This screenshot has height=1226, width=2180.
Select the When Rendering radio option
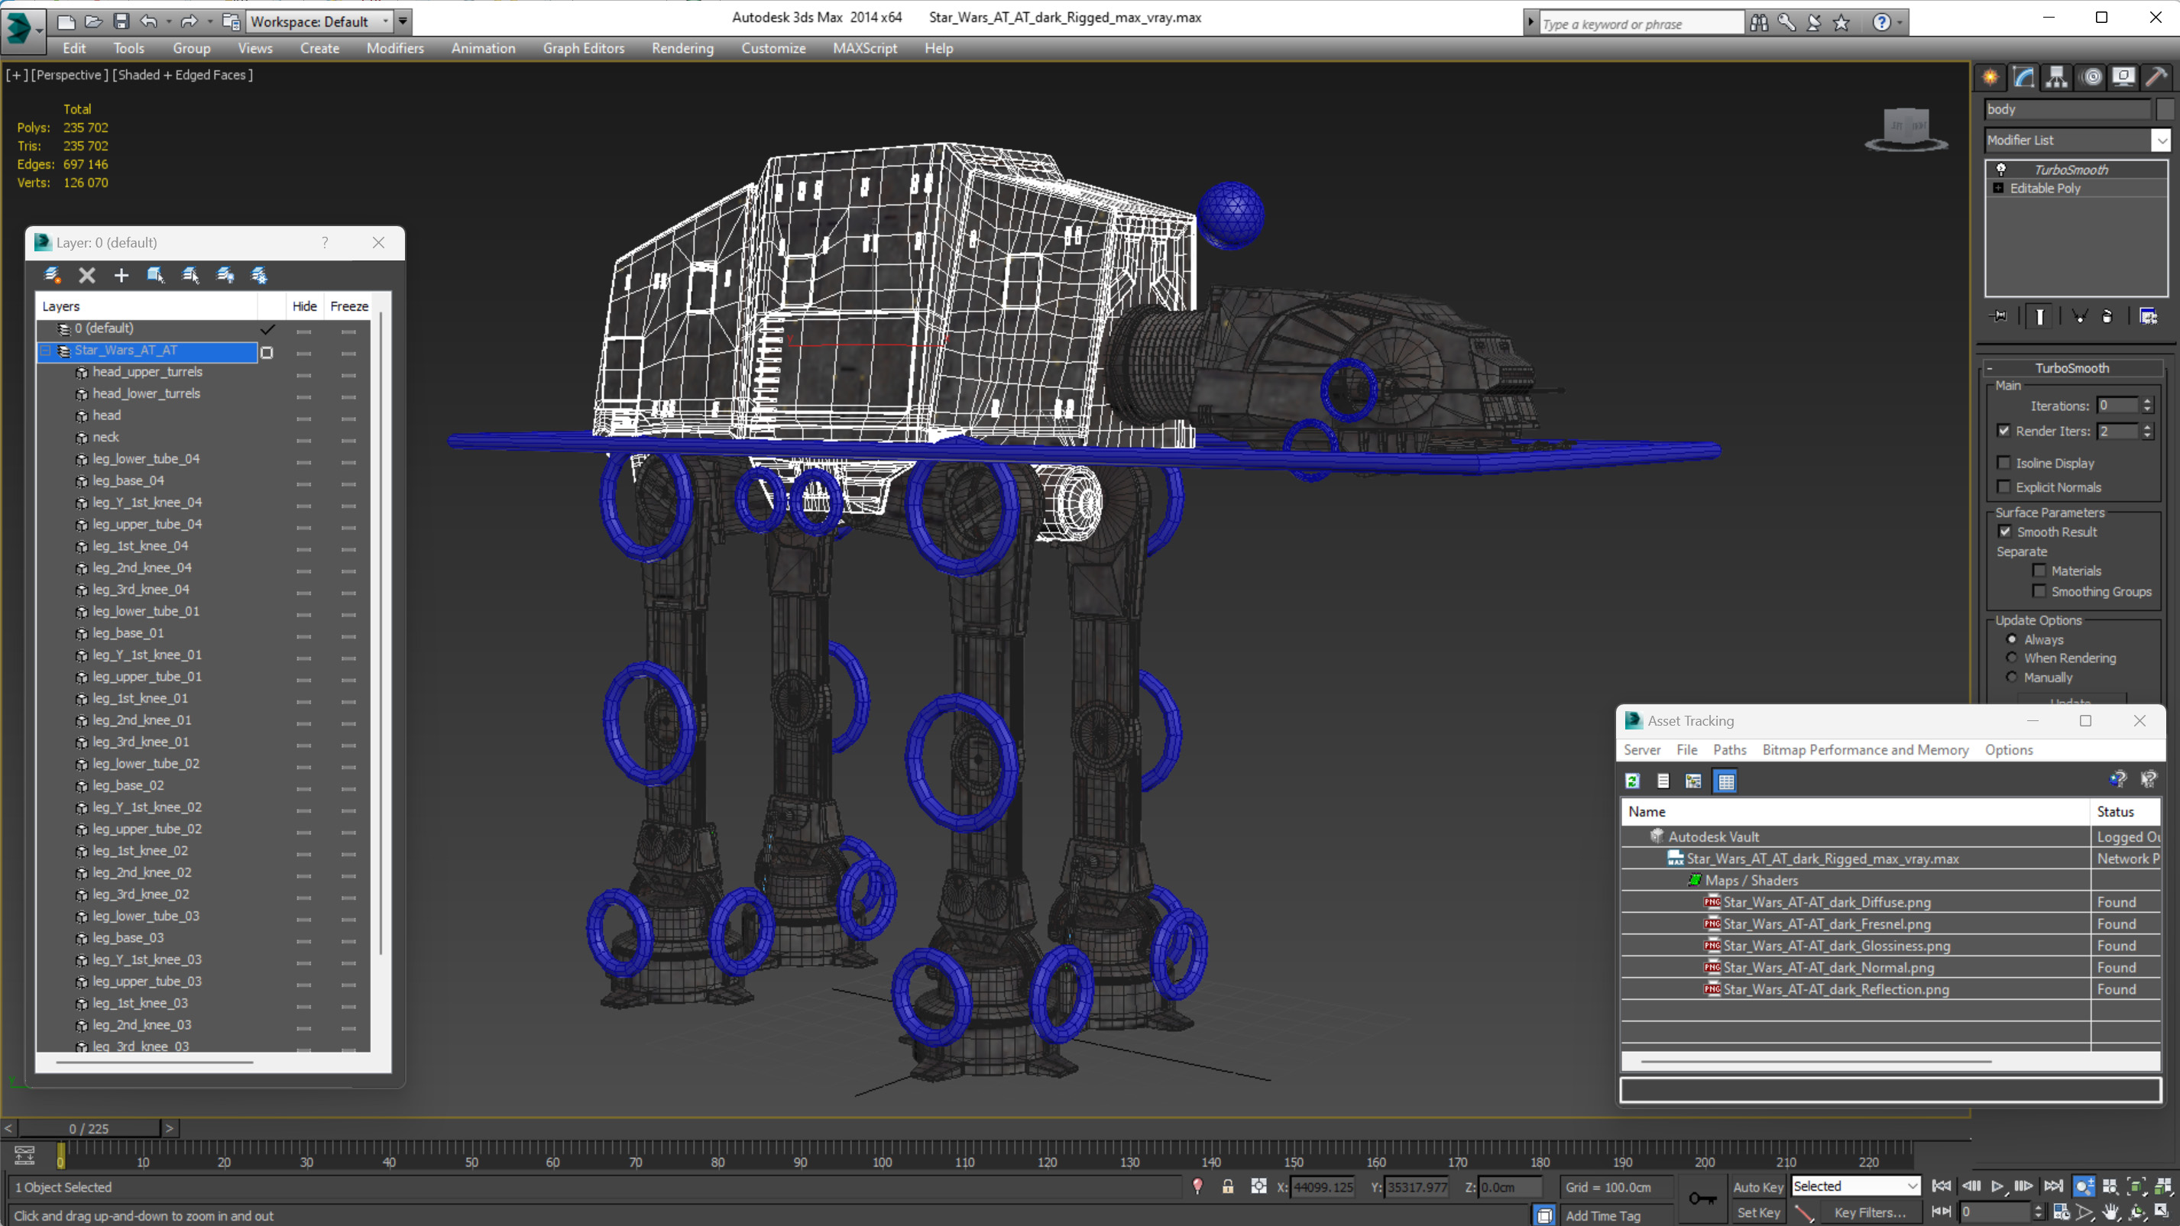[x=2012, y=658]
